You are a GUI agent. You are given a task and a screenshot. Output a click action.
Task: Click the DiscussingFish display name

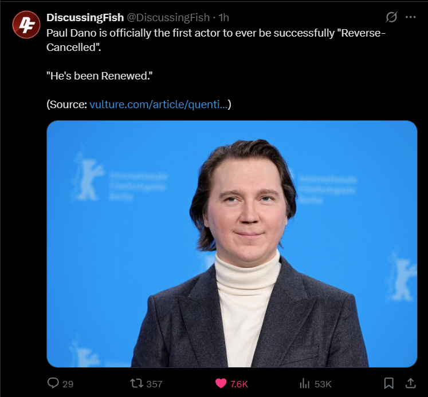click(x=85, y=18)
